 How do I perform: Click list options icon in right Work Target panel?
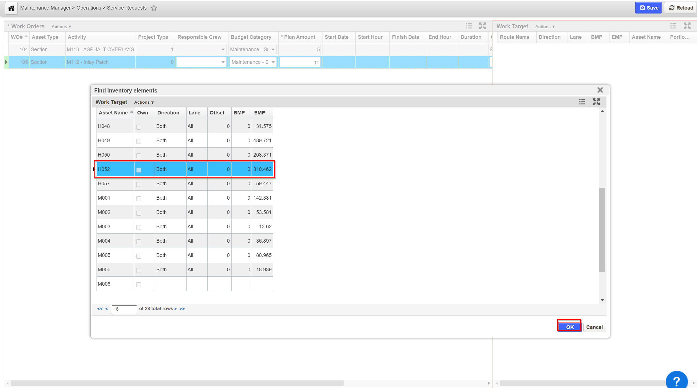pyautogui.click(x=673, y=26)
